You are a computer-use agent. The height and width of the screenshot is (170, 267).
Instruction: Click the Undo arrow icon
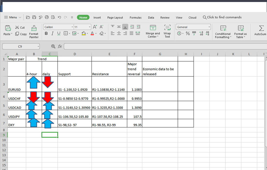coord(59,17)
